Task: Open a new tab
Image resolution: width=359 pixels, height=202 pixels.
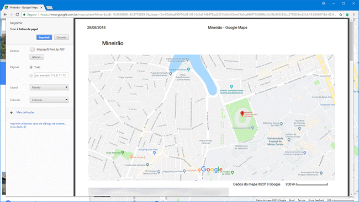Action: (49, 8)
